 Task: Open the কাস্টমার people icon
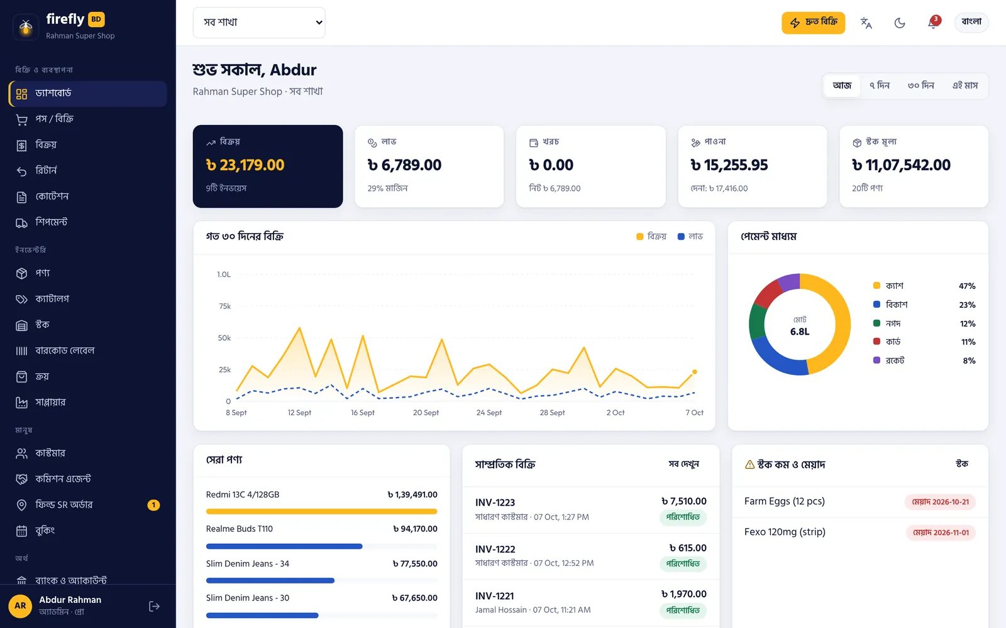[x=21, y=453]
